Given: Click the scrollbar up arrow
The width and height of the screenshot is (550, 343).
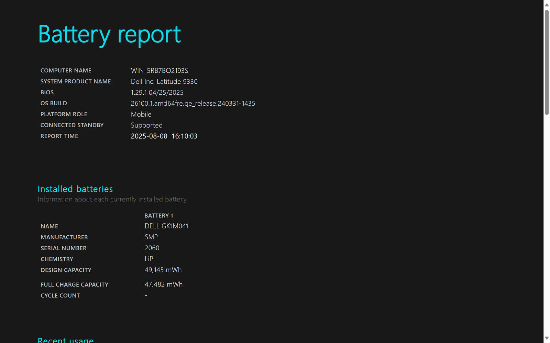Looking at the screenshot, I should point(547,5).
